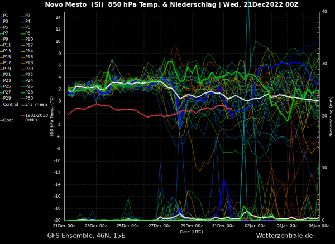
Task: Select the P19 legend entry
Action: point(7,69)
